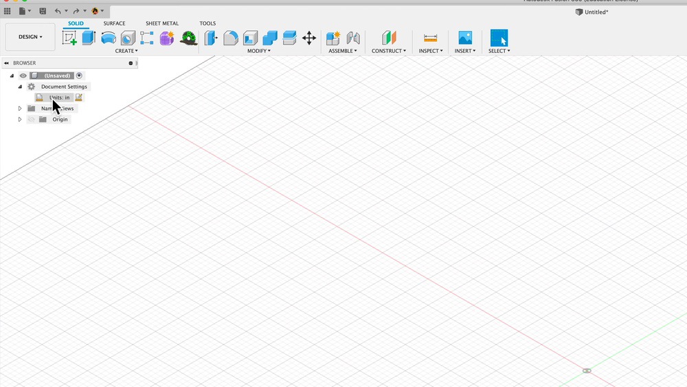The width and height of the screenshot is (687, 387).
Task: Select the Revolve tool
Action: pos(109,38)
